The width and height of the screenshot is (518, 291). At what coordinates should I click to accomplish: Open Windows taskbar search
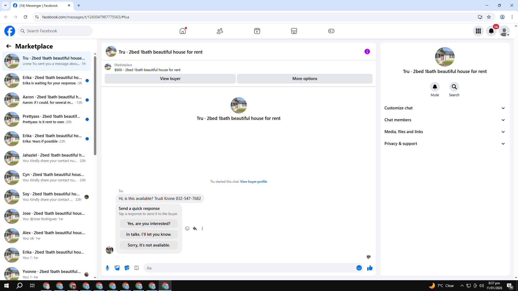[19, 286]
